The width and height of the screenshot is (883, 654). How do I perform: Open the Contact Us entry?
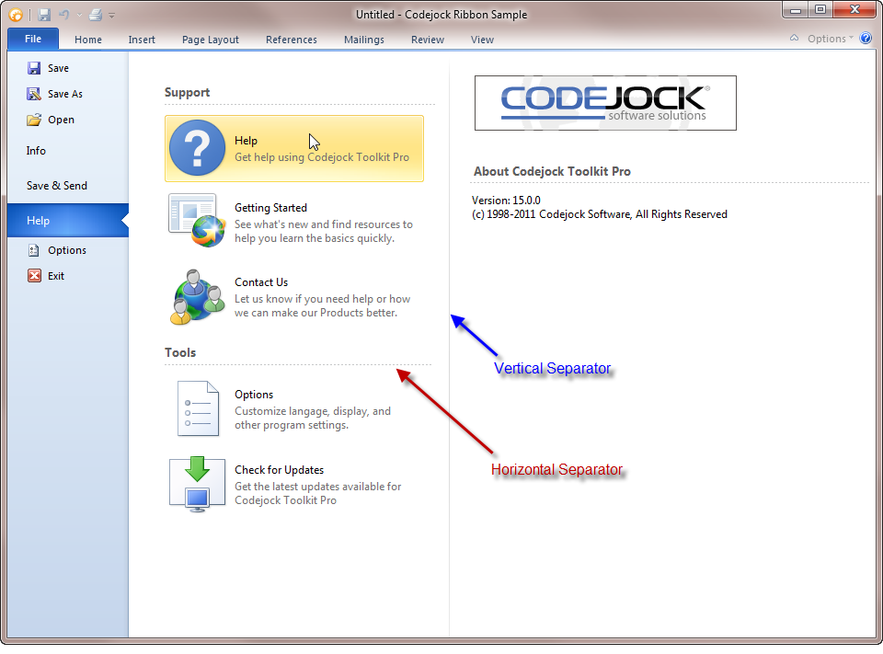coord(294,297)
